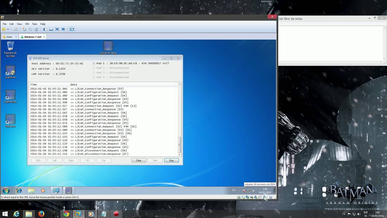This screenshot has height=218, width=387.
Task: Select the Windows 7 x64 tab
Action: [33, 37]
